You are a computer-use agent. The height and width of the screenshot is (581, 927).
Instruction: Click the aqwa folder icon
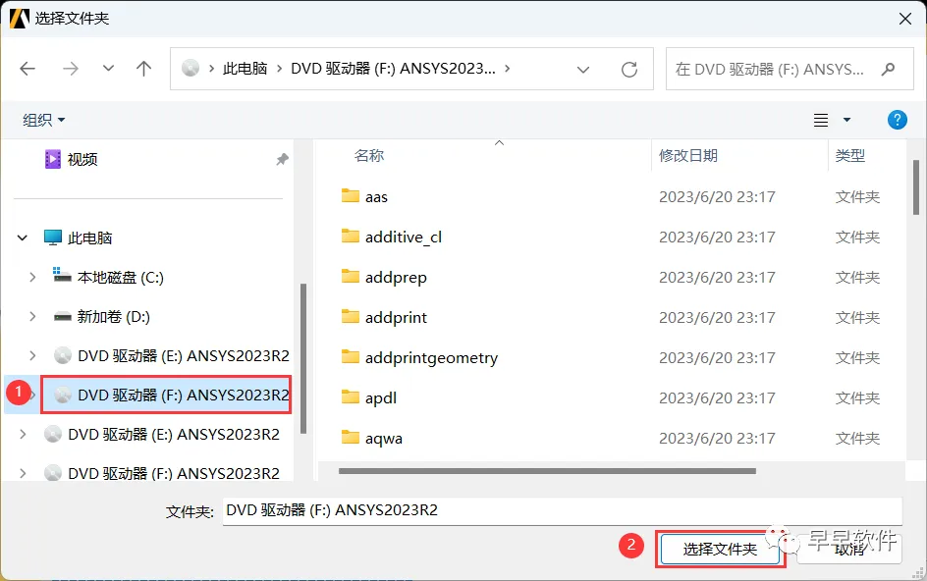[351, 437]
